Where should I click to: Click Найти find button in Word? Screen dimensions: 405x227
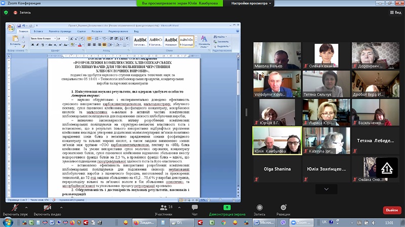[x=220, y=37]
